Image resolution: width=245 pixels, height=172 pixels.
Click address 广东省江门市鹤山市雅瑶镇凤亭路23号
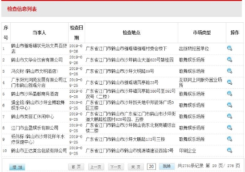pos(122,82)
